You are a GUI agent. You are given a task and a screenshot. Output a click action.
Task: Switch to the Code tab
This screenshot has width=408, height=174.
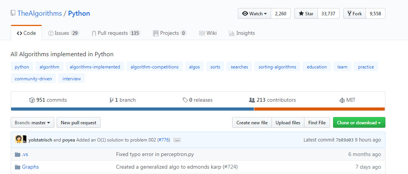click(26, 33)
